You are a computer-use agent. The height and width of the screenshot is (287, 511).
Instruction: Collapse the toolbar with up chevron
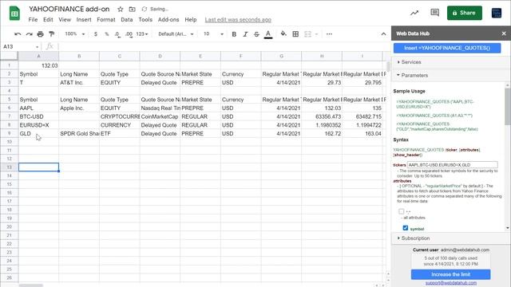383,33
